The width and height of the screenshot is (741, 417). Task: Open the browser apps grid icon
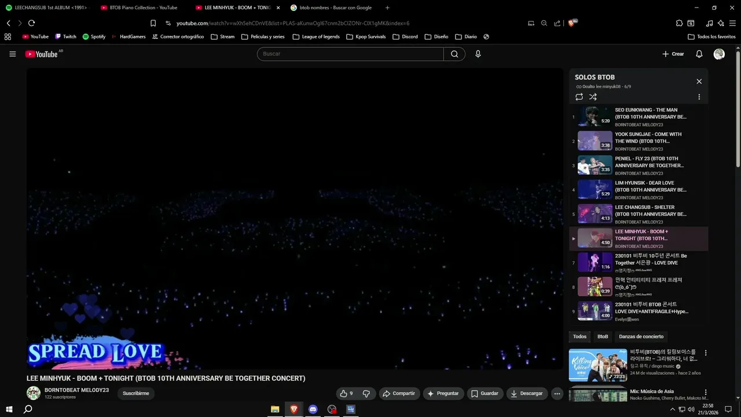pyautogui.click(x=8, y=36)
